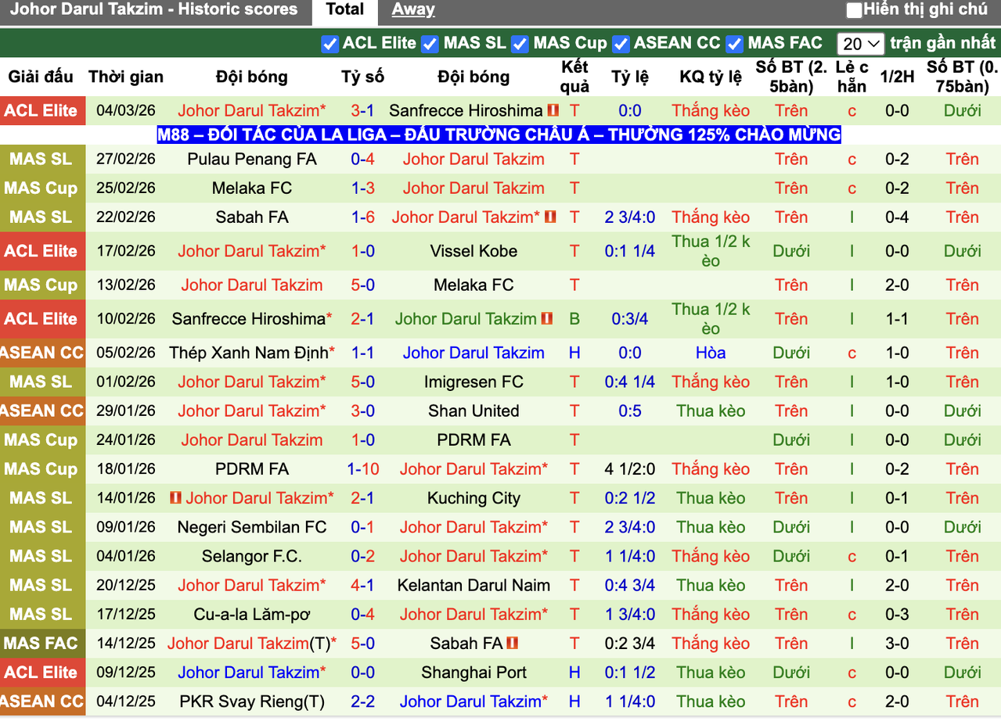Select the Kết quả column header
Screen dimensions: 1001x721
[x=574, y=77]
